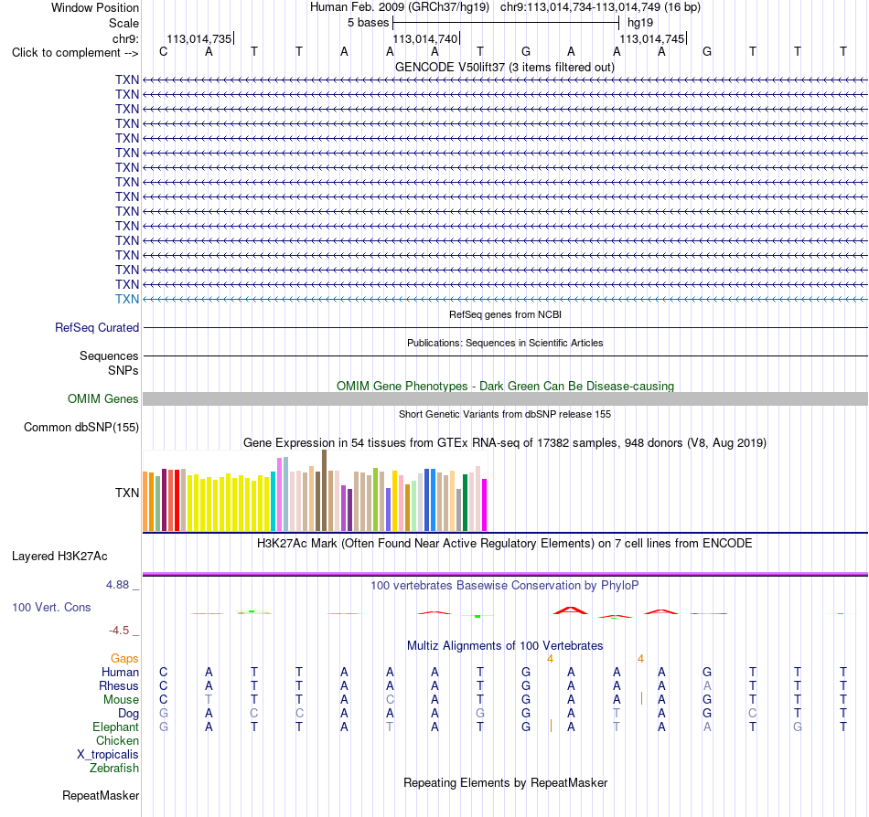Click the light-blue TXN transcript label

click(x=127, y=299)
